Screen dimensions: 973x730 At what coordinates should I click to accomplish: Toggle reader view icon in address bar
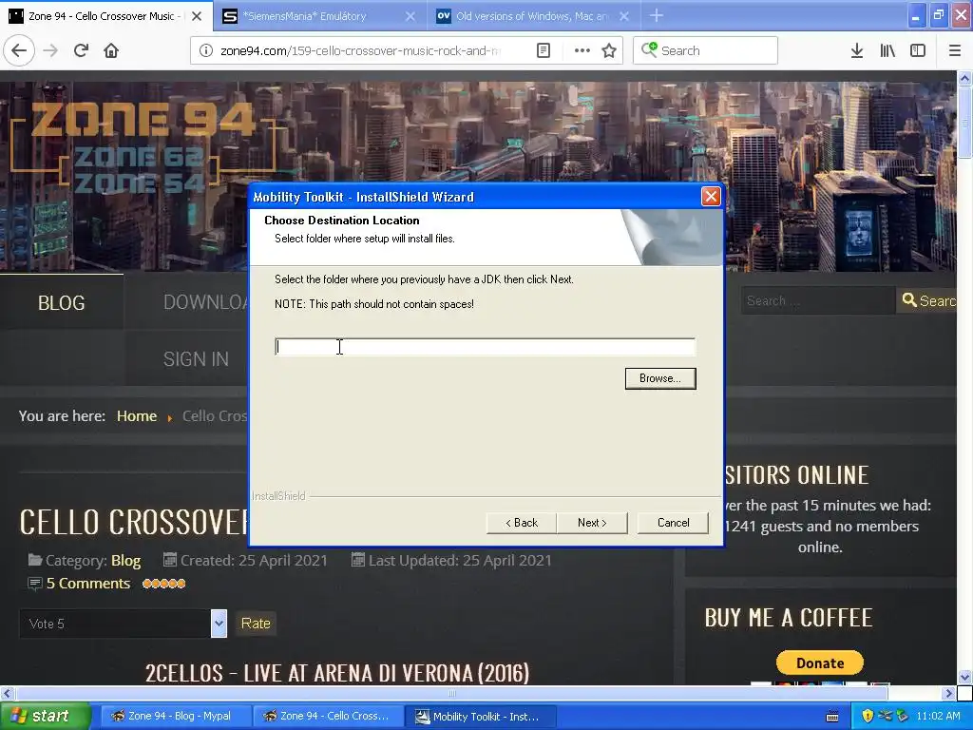pyautogui.click(x=543, y=50)
